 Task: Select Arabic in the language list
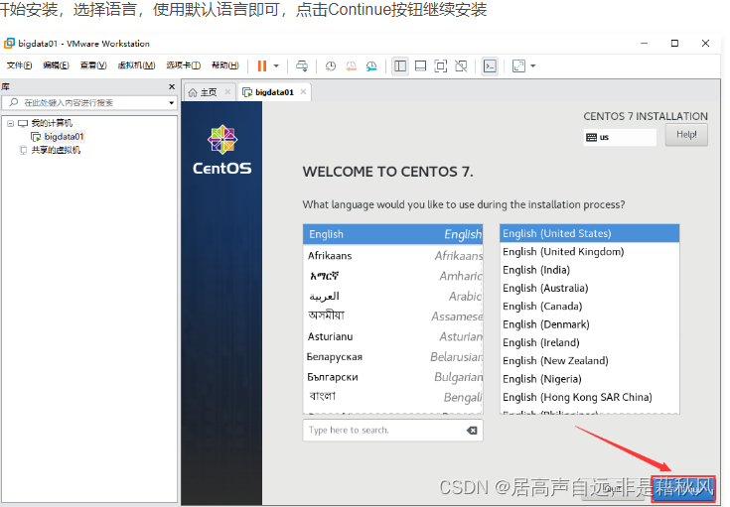click(x=393, y=297)
